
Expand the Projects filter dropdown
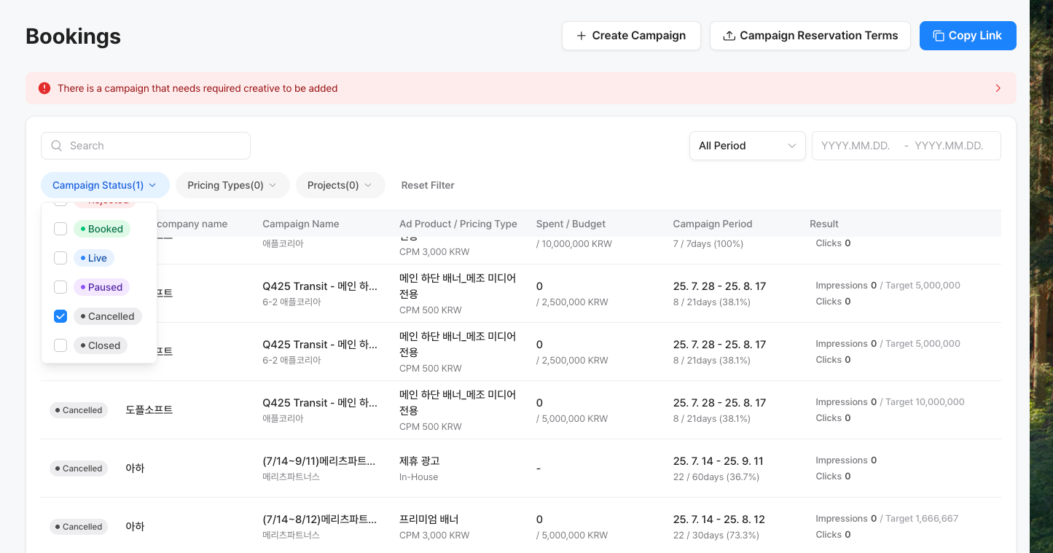click(340, 185)
